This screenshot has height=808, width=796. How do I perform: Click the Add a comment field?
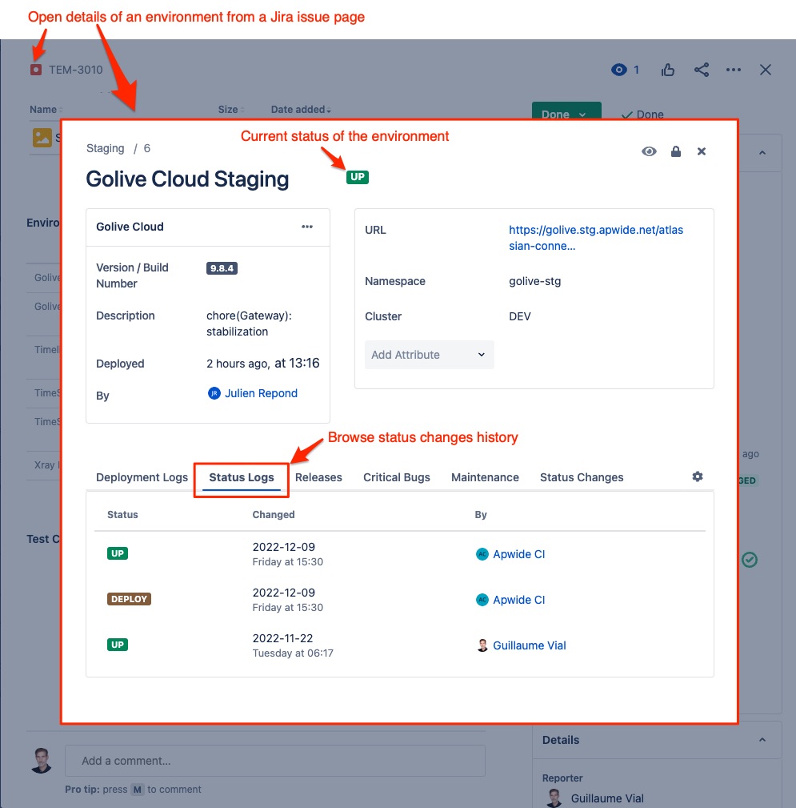pos(274,761)
